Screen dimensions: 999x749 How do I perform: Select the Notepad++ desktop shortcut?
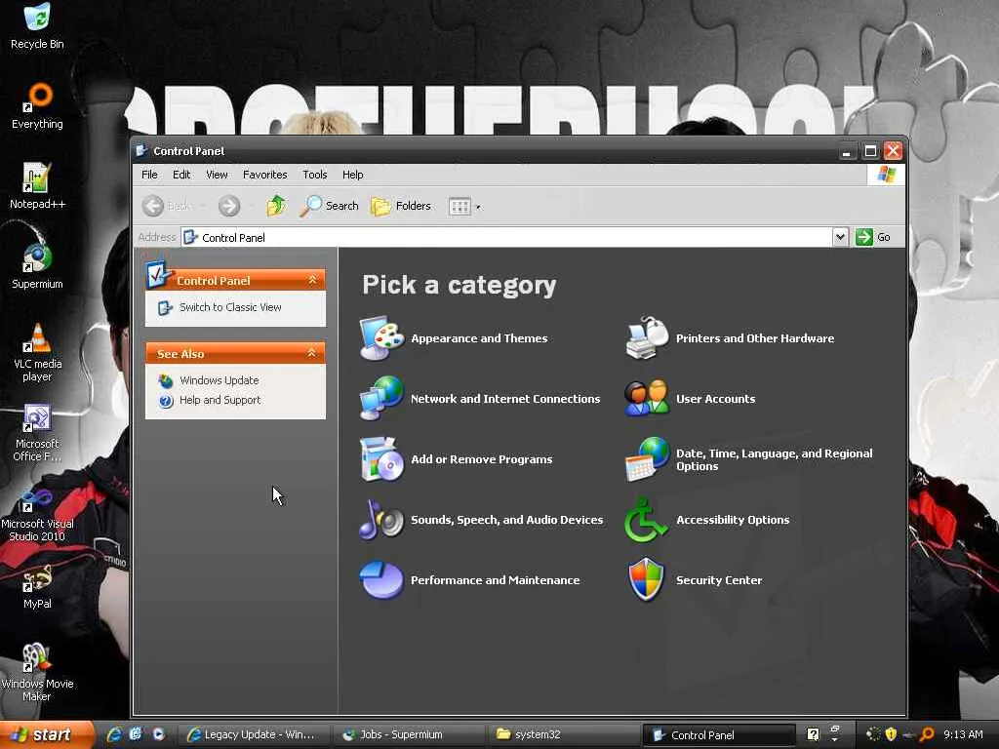[38, 186]
